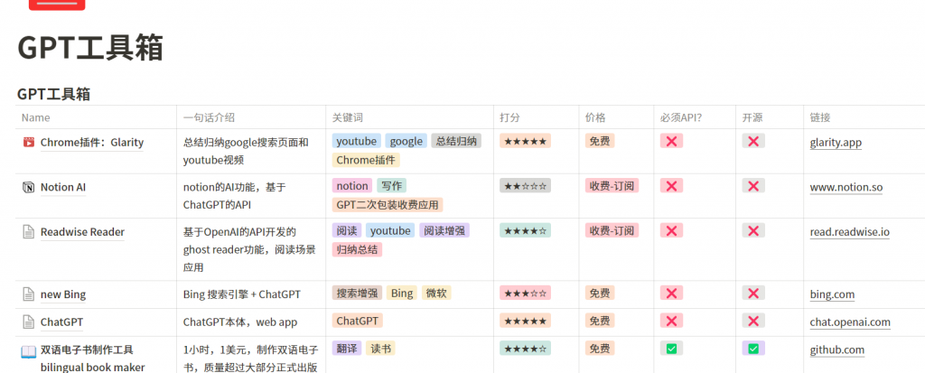Click the ChatGPT row's page icon

28,322
